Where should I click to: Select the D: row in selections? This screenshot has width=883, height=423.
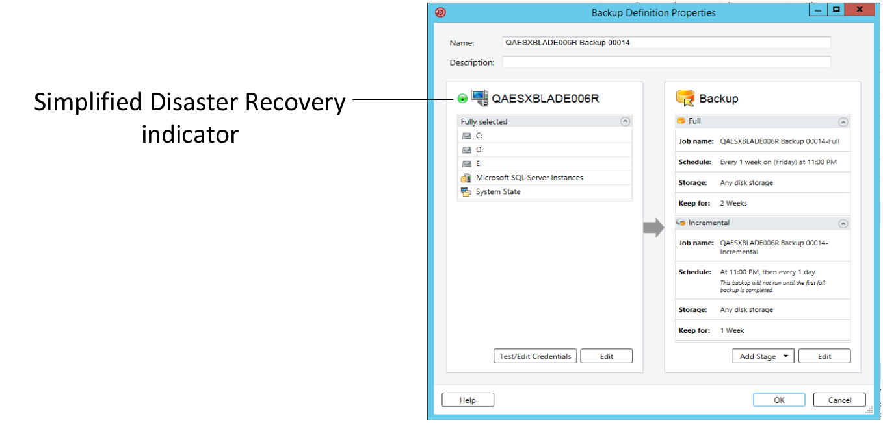tap(545, 150)
